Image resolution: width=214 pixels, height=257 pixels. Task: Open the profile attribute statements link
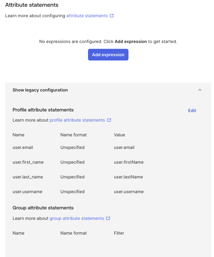[x=77, y=120]
